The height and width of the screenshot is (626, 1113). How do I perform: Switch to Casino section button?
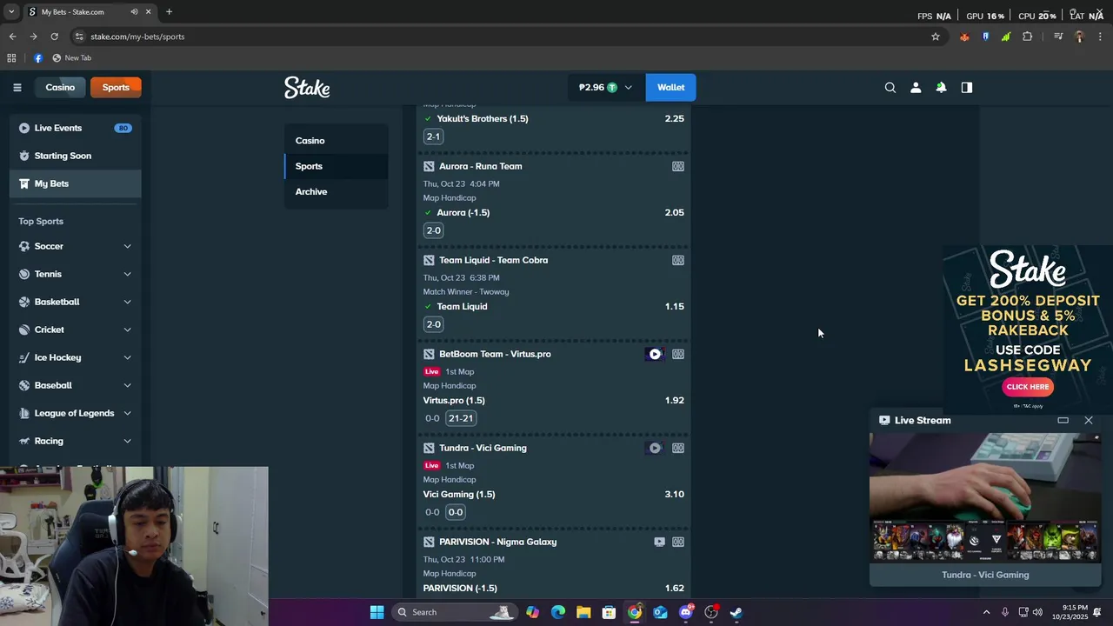coord(60,87)
